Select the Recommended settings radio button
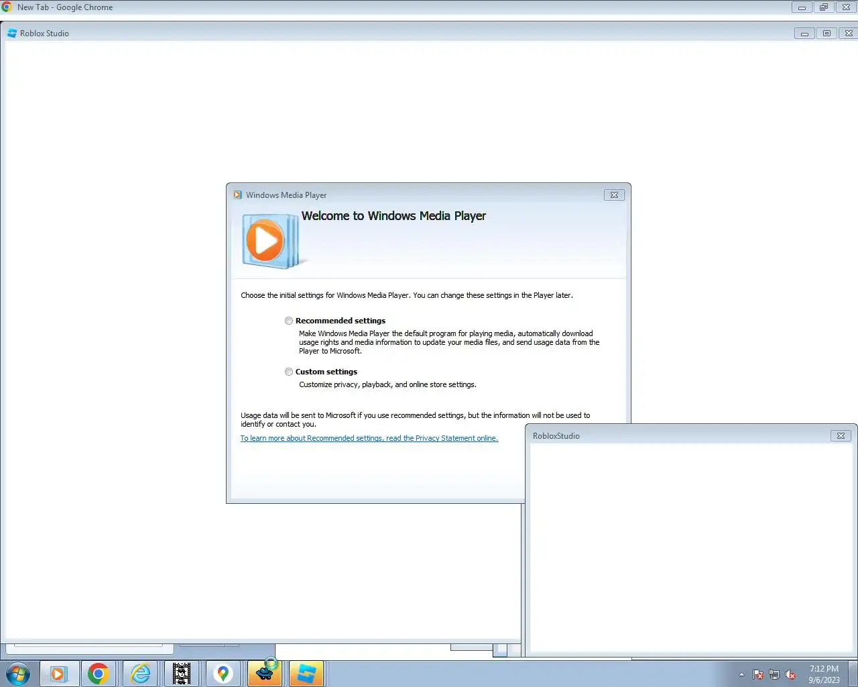 click(289, 321)
